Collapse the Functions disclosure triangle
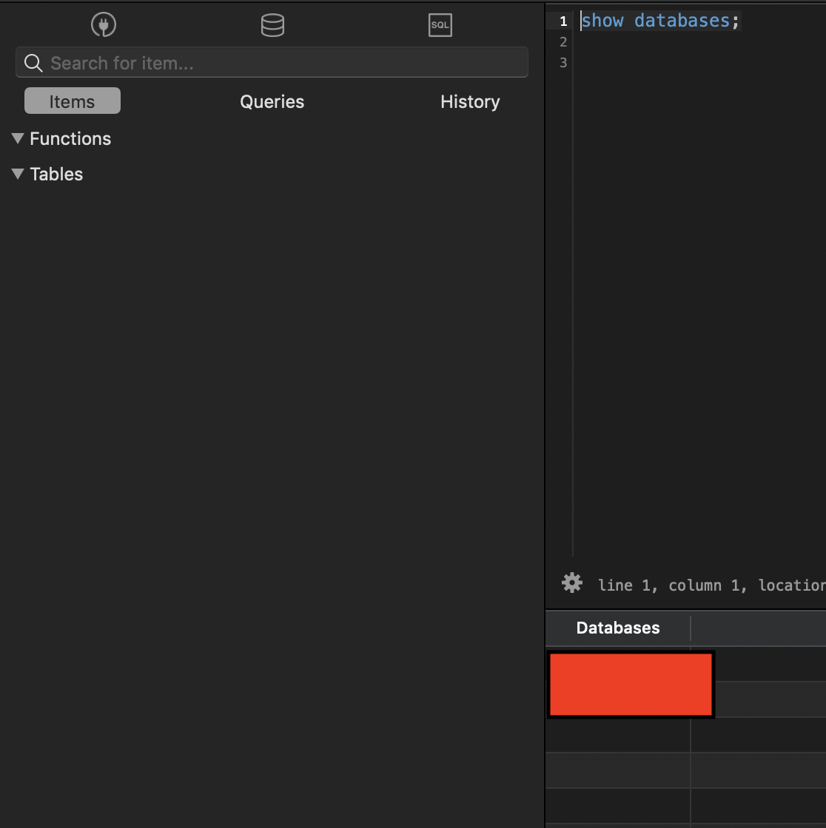The height and width of the screenshot is (828, 826). (18, 138)
